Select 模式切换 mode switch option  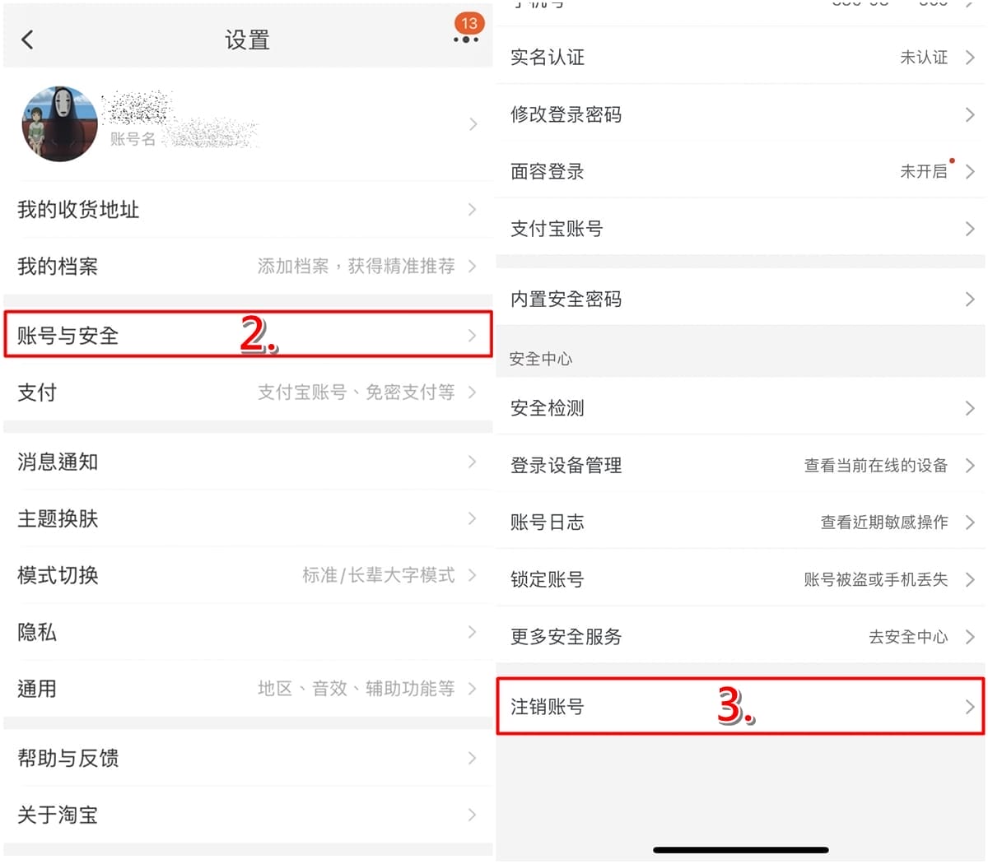coord(248,575)
